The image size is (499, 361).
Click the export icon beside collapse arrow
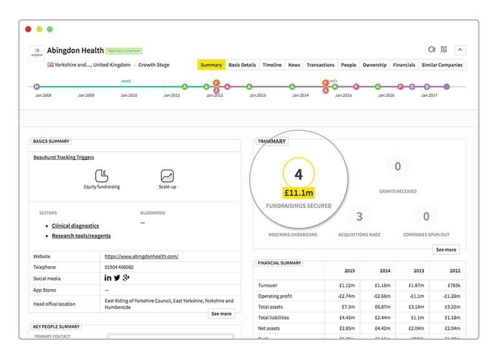point(443,49)
